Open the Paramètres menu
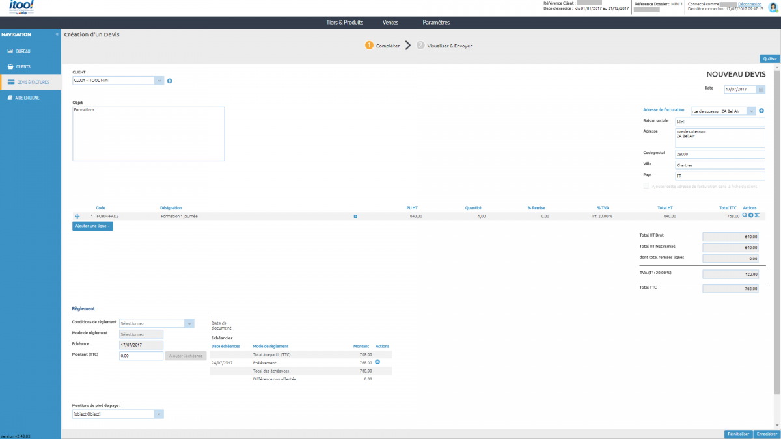 (436, 22)
